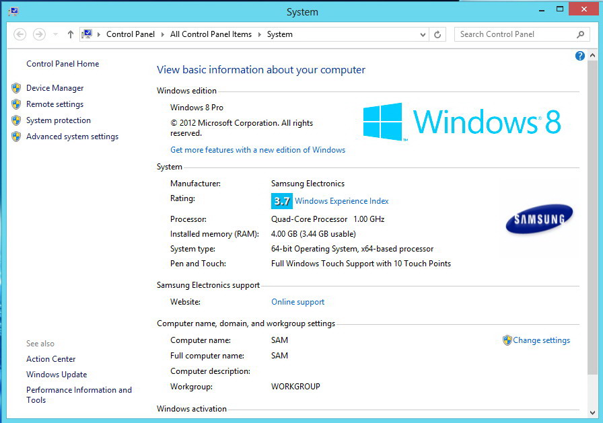Image resolution: width=603 pixels, height=423 pixels.
Task: Open the recent locations dropdown arrow
Action: tap(55, 34)
